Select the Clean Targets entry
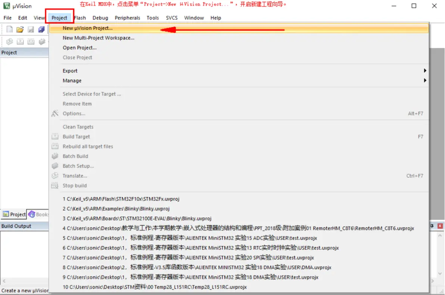The height and width of the screenshot is (295, 445). click(239, 127)
